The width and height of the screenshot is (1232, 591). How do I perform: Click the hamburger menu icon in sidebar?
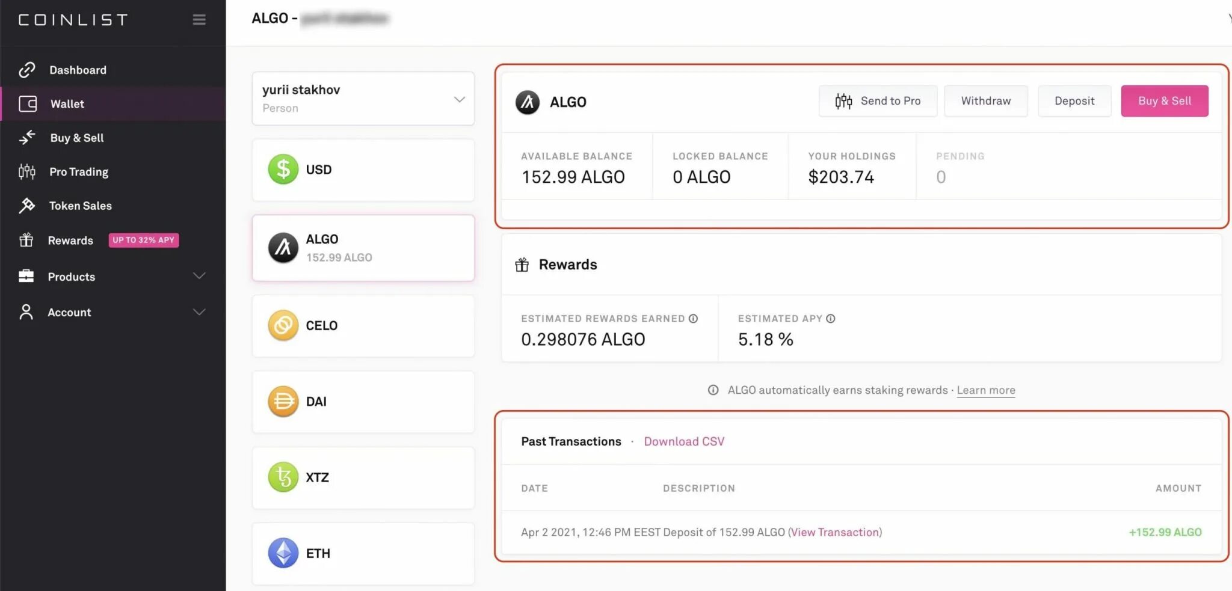click(x=199, y=20)
